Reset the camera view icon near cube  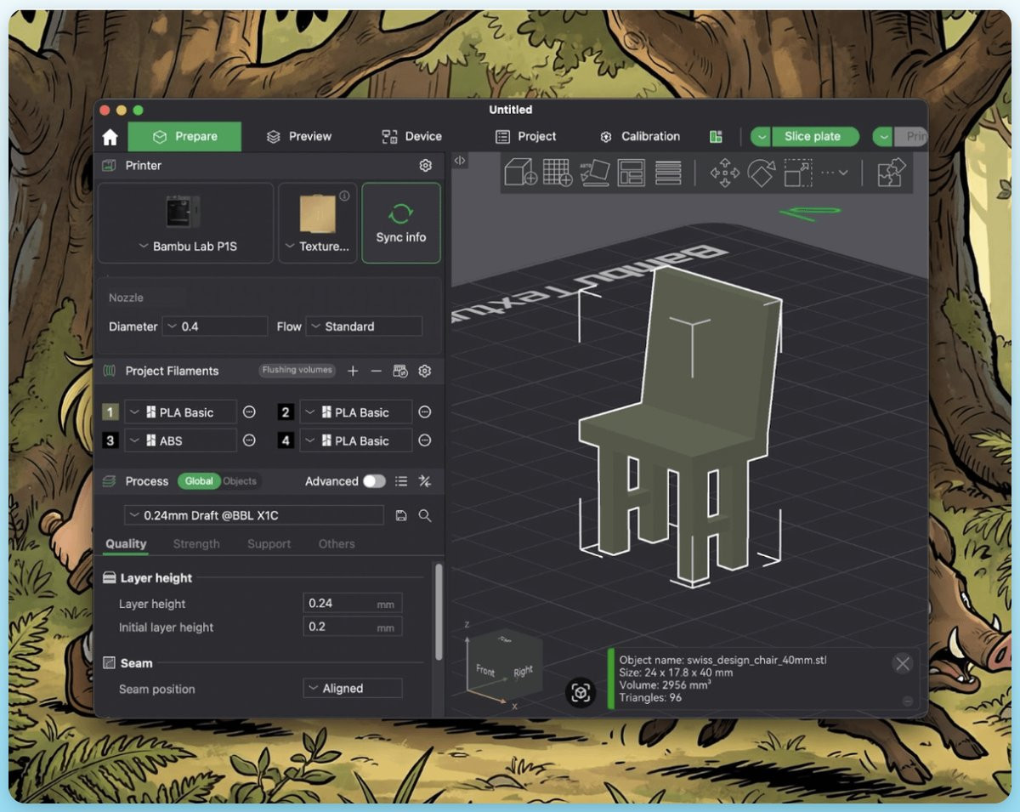click(581, 693)
